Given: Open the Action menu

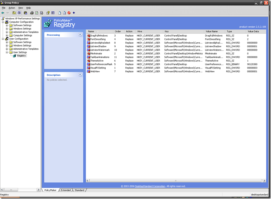Looking at the screenshot, I should point(12,8).
